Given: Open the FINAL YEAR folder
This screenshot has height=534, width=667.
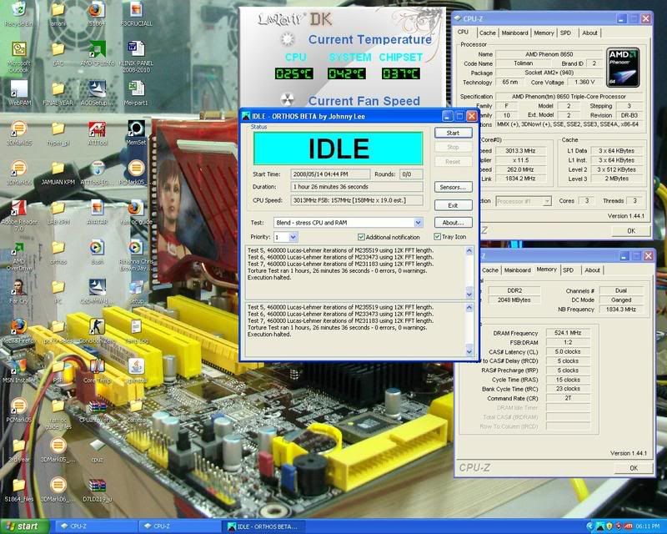Looking at the screenshot, I should pyautogui.click(x=58, y=88).
